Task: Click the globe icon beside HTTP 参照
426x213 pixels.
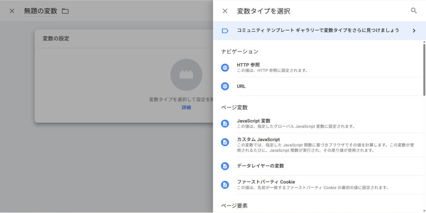Action: tap(225, 67)
